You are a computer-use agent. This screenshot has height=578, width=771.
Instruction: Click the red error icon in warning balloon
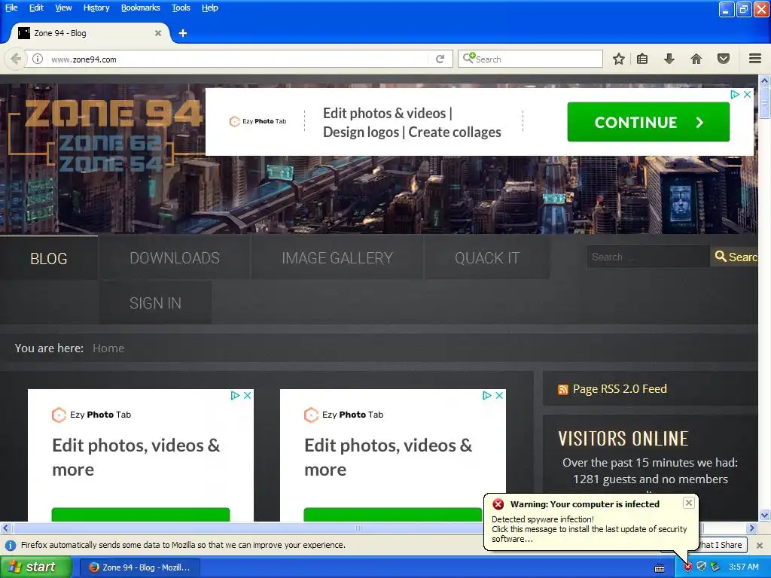tap(498, 503)
